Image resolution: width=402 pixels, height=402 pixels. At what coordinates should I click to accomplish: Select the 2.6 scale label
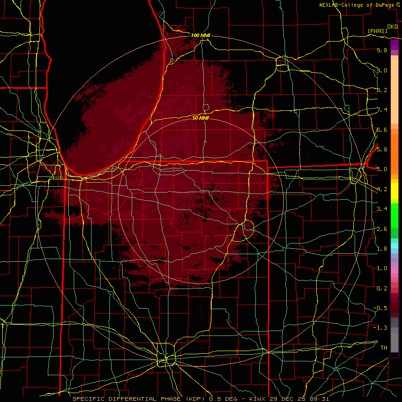382,229
